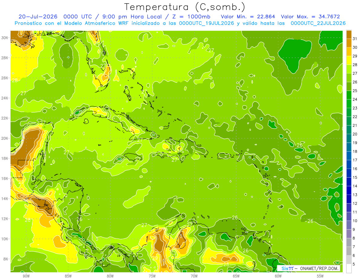This screenshot has height=280, width=363.
Task: Click the color bar value "20"
Action: click(x=355, y=134)
